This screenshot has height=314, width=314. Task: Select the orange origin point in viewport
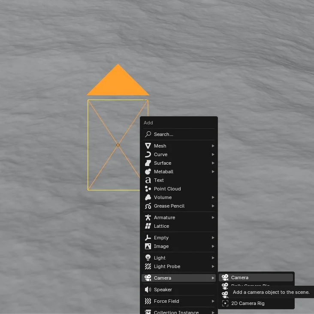point(118,145)
